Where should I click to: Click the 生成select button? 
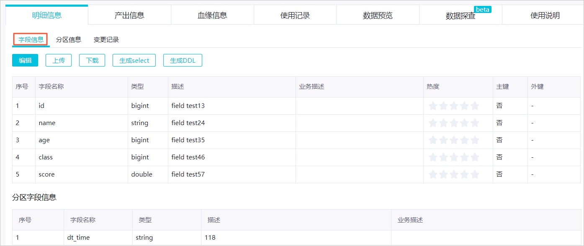pyautogui.click(x=134, y=60)
